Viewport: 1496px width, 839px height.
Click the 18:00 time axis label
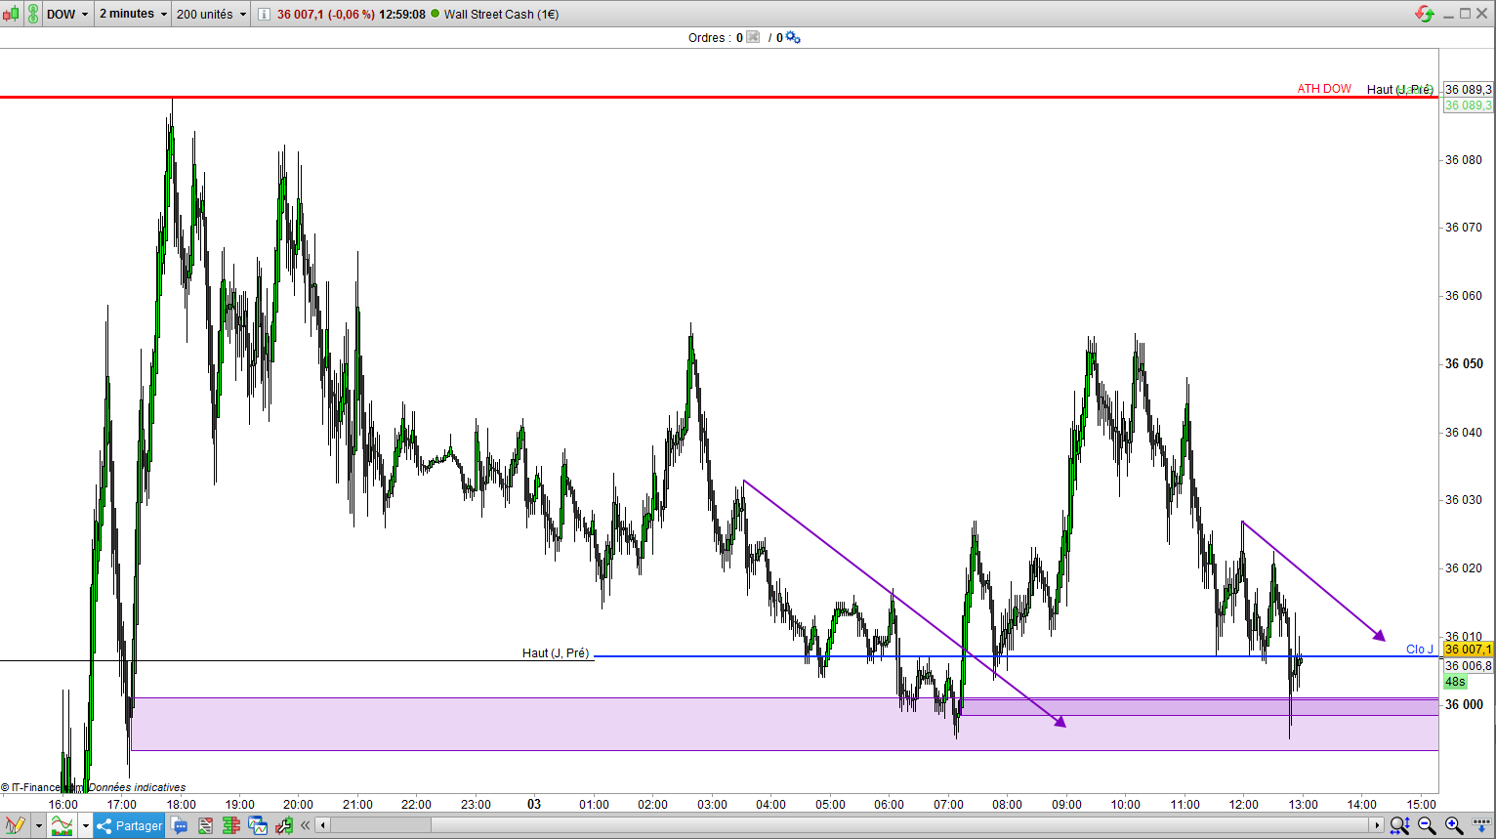coord(181,804)
